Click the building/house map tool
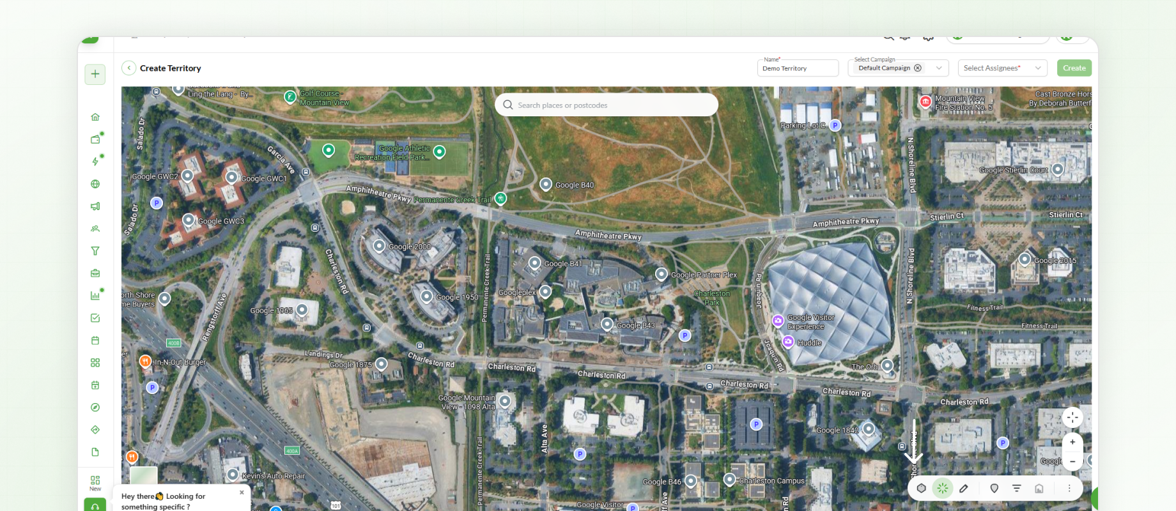Screen dimensions: 1176x511 (x=1039, y=489)
